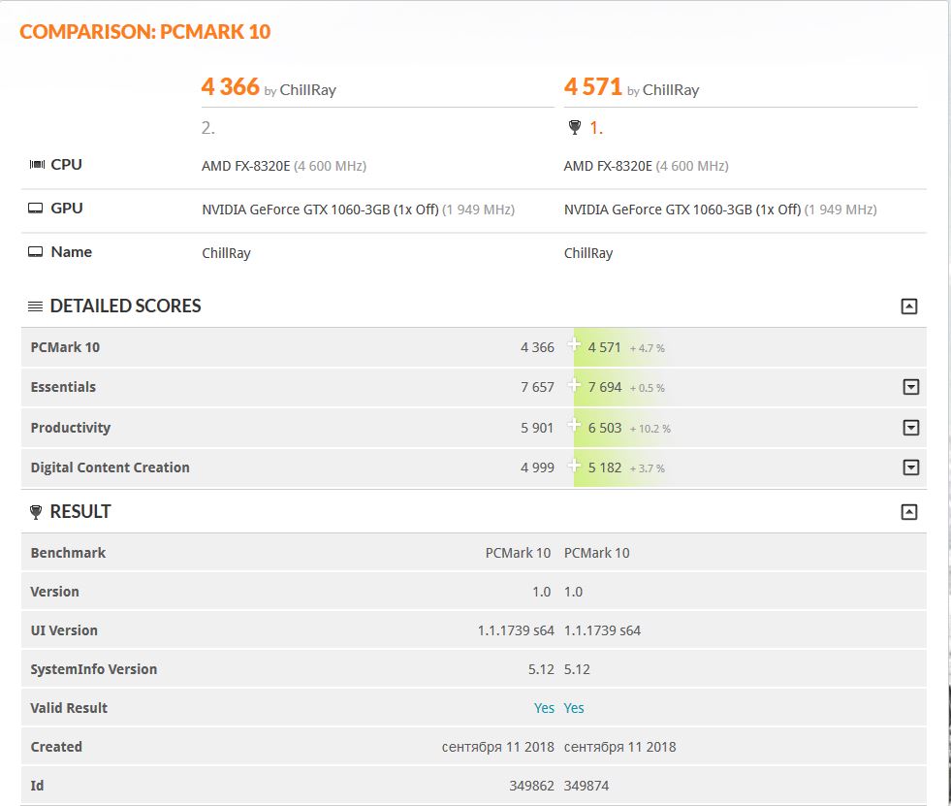Open the 4 571 score result
The height and width of the screenshot is (806, 951).
click(593, 86)
